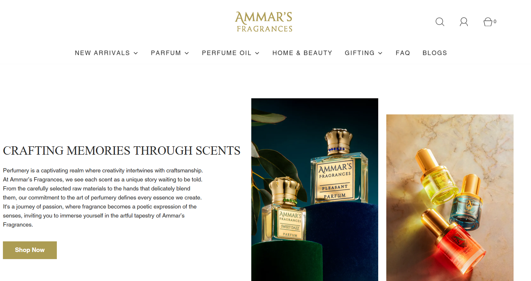Select the Perfume Oil menu label

(226, 53)
